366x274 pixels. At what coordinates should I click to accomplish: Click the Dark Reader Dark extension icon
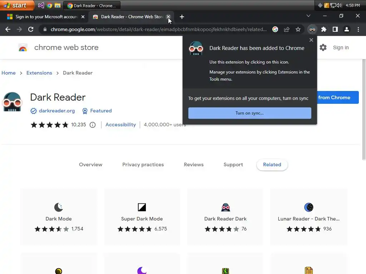pos(226,207)
